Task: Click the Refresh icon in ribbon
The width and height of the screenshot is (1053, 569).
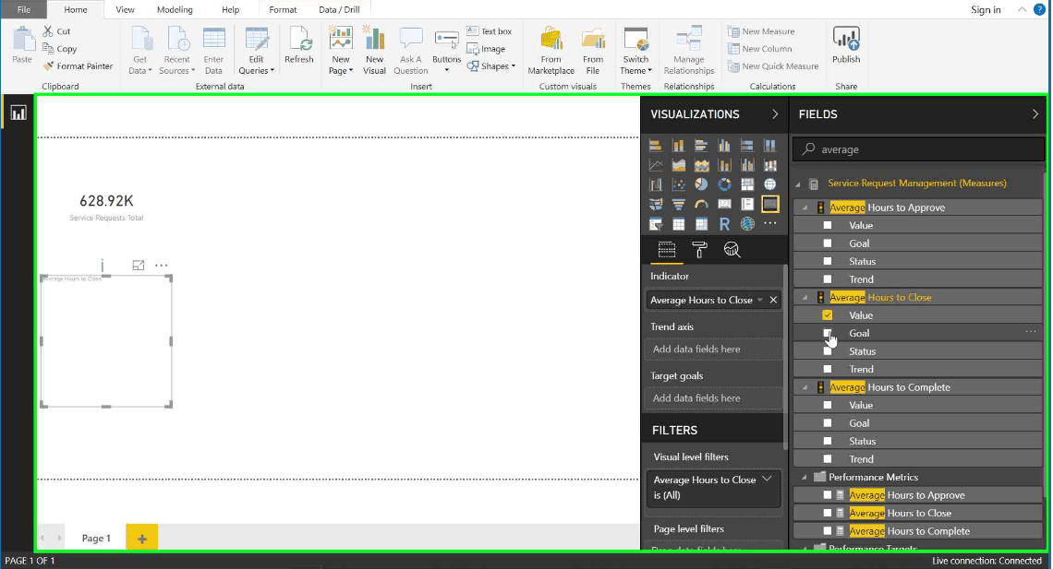Action: 299,45
